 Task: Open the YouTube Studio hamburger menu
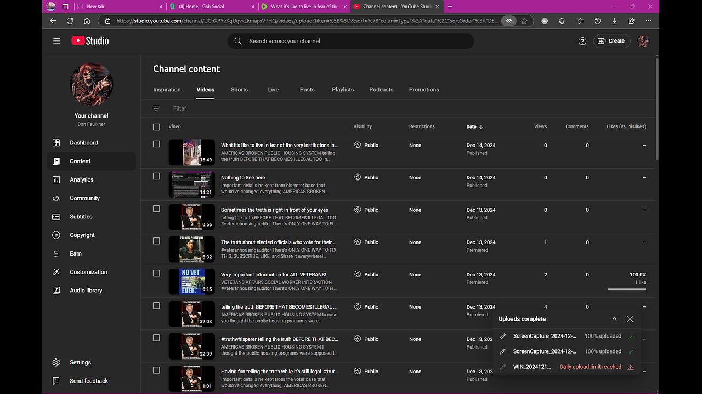(x=57, y=41)
